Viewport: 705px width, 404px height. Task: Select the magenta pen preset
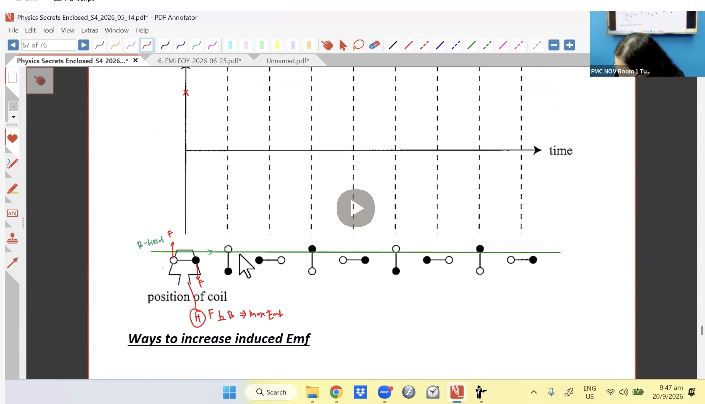212,45
